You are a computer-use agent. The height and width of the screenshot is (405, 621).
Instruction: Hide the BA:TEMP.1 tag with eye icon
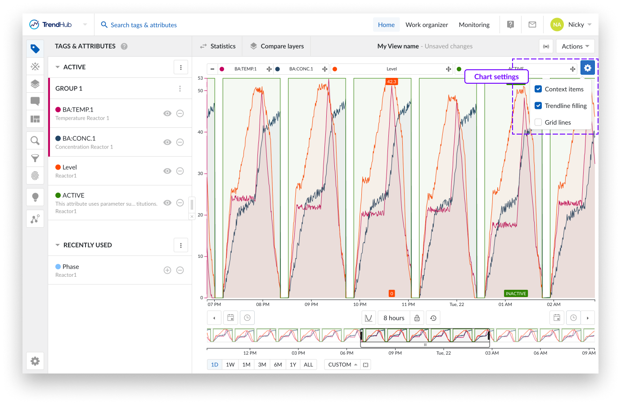click(167, 113)
